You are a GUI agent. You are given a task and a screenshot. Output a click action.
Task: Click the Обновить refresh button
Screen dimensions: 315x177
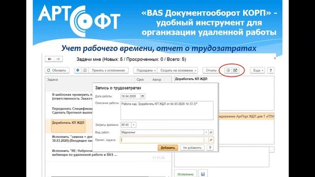(x=57, y=70)
